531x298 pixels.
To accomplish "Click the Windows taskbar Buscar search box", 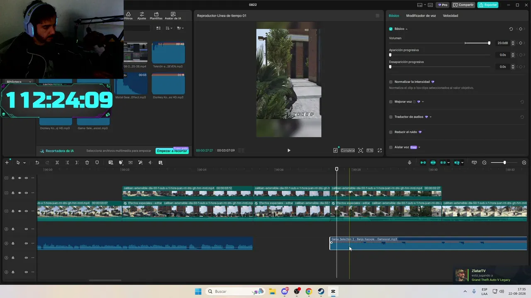I will [x=235, y=291].
